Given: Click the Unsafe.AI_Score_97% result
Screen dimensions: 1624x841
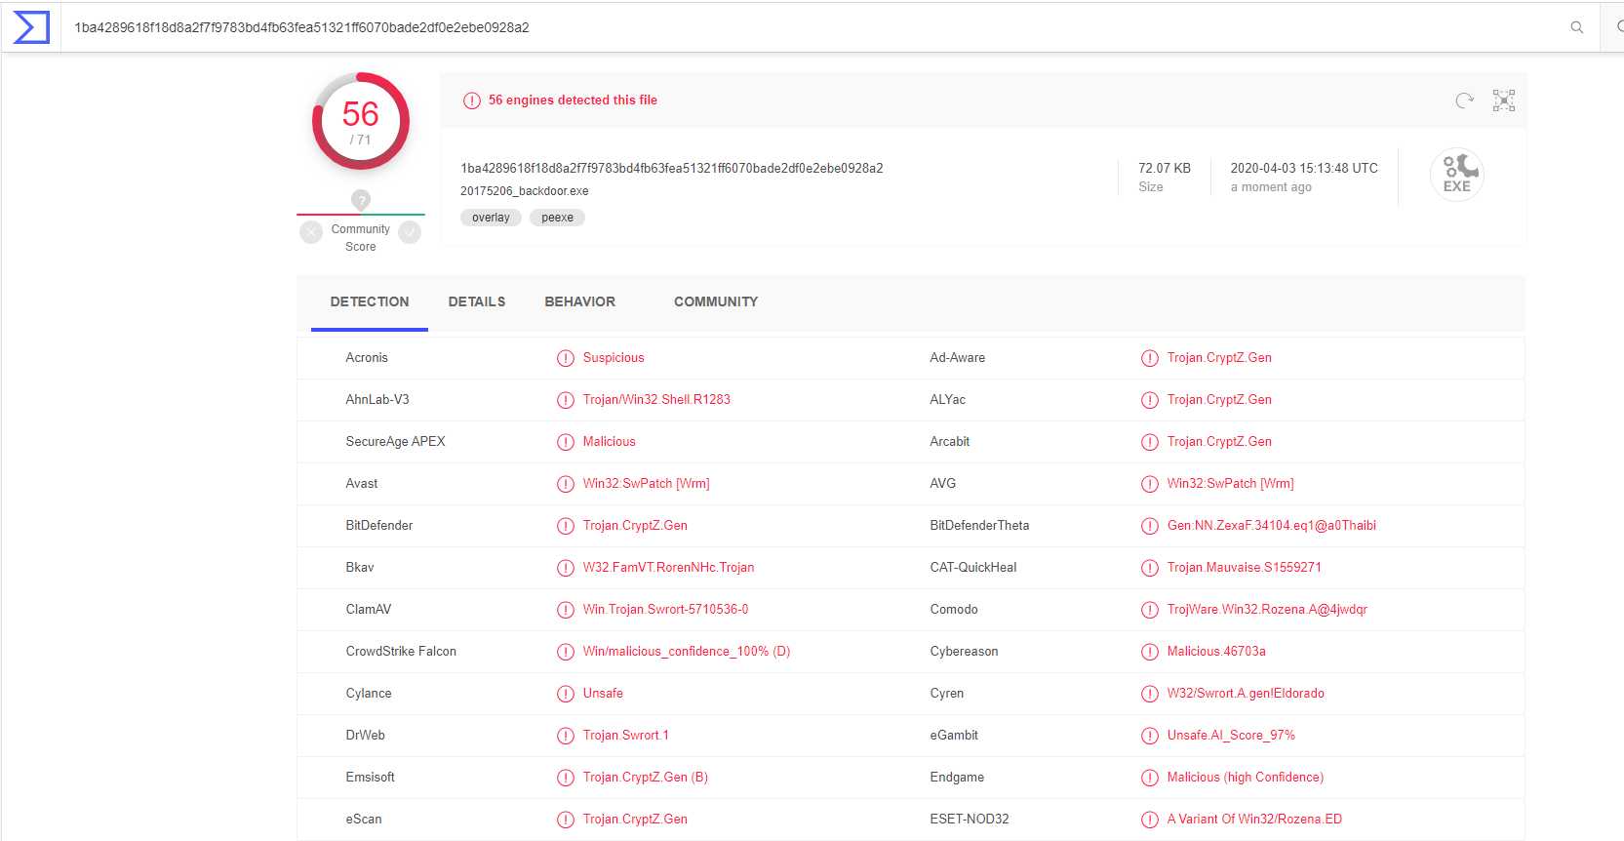Looking at the screenshot, I should point(1231,735).
